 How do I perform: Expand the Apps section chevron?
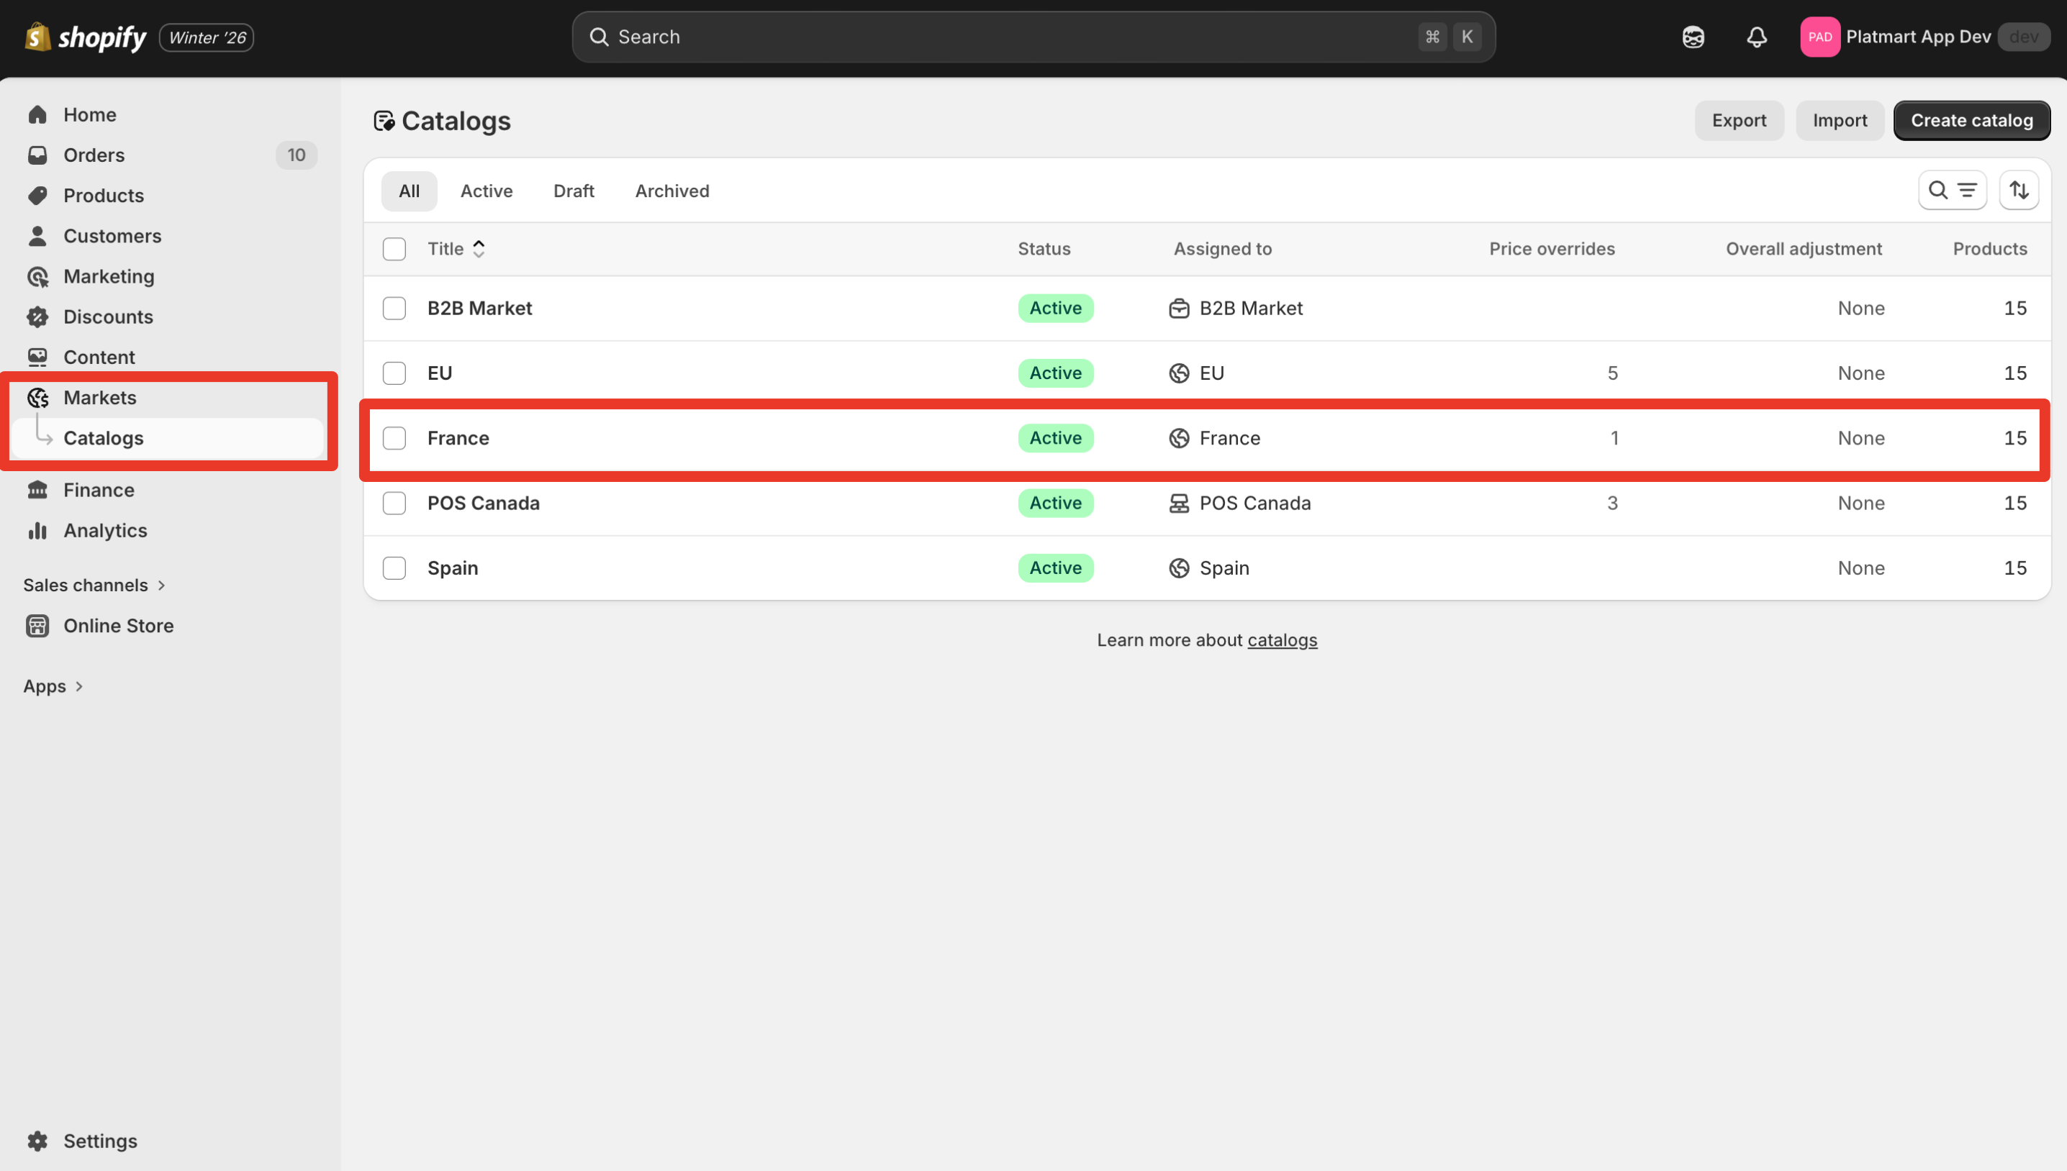click(79, 687)
